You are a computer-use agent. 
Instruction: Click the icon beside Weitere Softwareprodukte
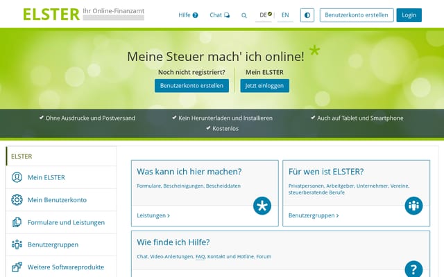[x=17, y=267]
